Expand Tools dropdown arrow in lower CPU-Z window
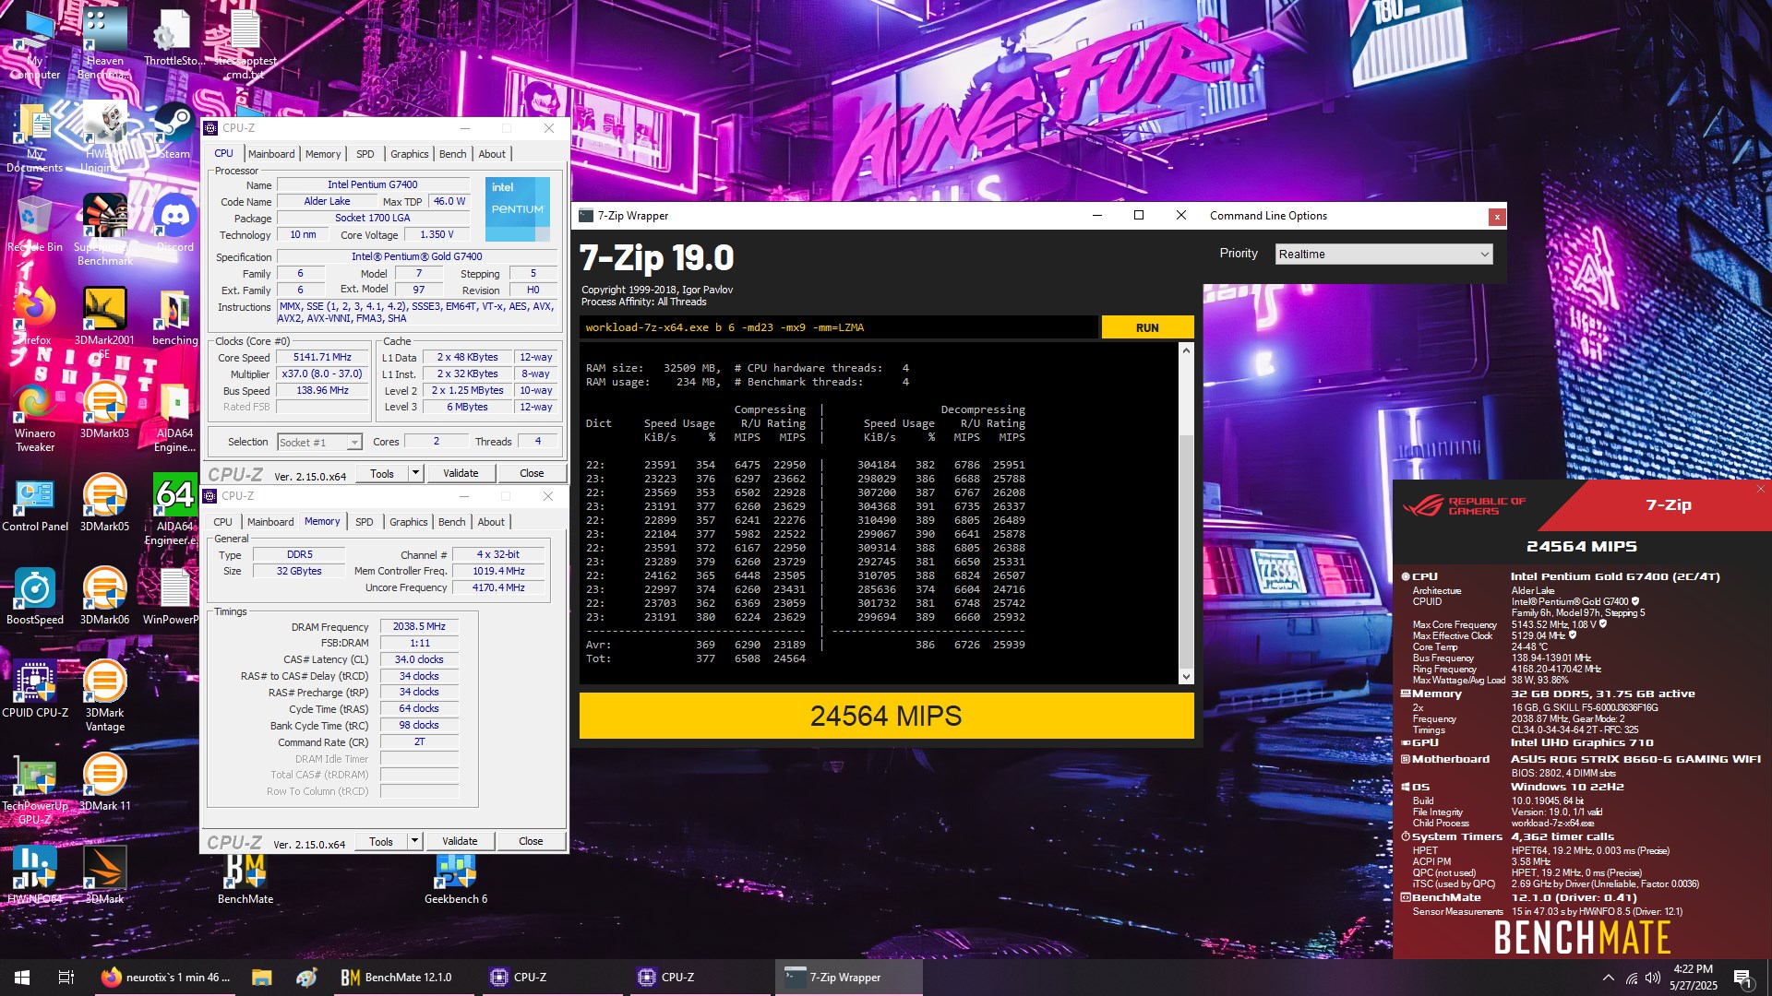This screenshot has height=996, width=1772. tap(414, 841)
